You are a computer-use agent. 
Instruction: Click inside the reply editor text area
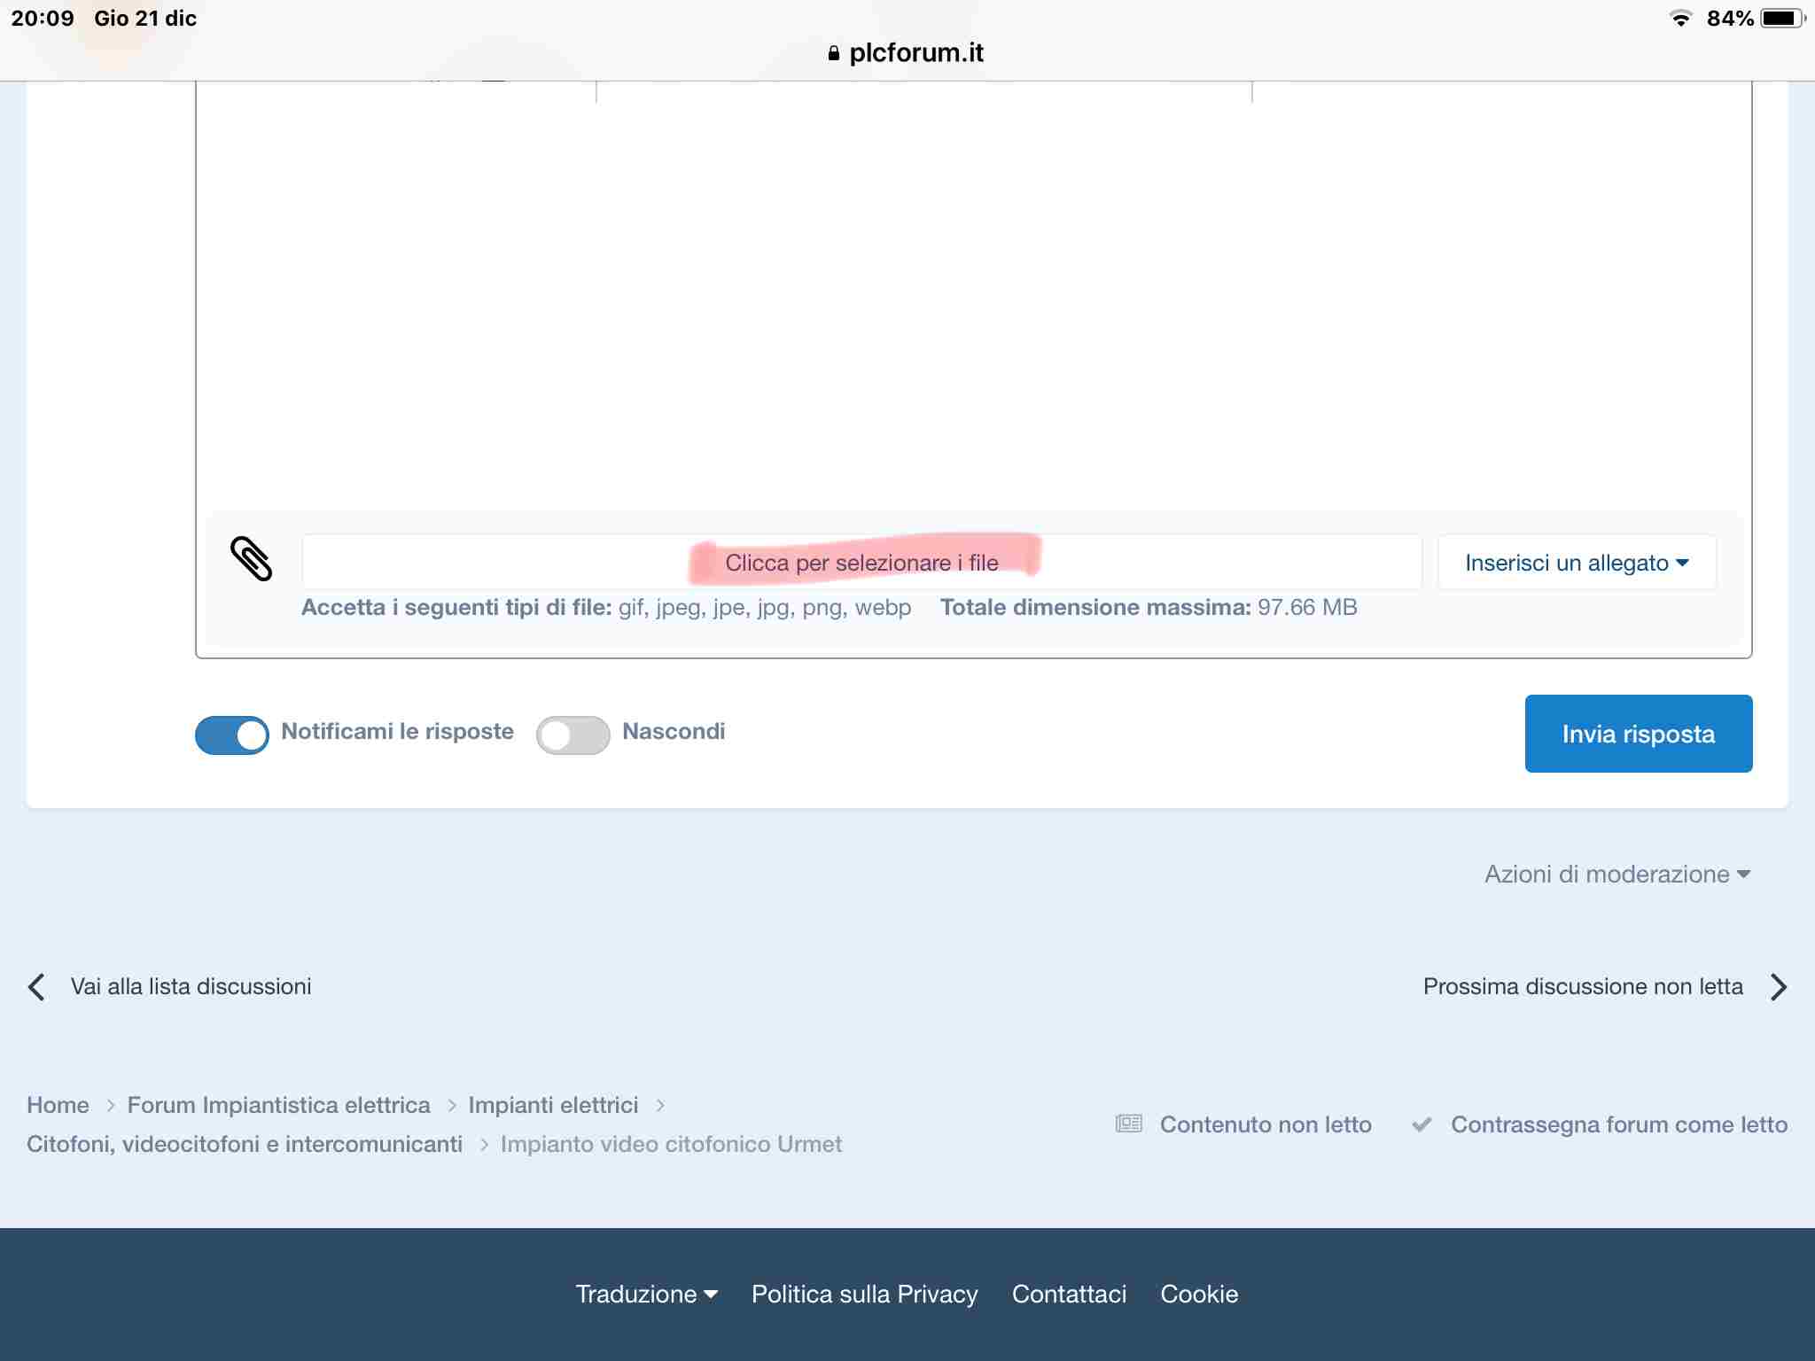tap(973, 297)
